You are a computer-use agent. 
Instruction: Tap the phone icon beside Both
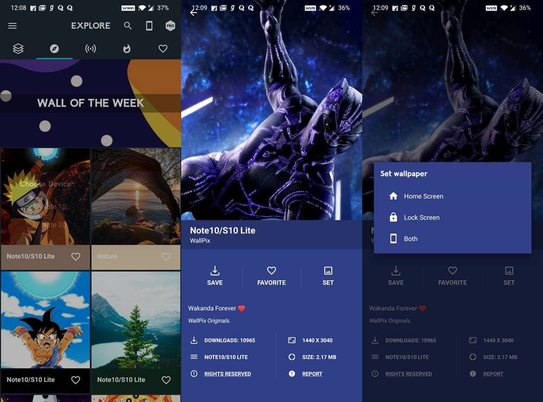click(393, 239)
